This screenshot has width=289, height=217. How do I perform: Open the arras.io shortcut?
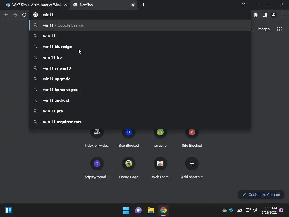(160, 138)
